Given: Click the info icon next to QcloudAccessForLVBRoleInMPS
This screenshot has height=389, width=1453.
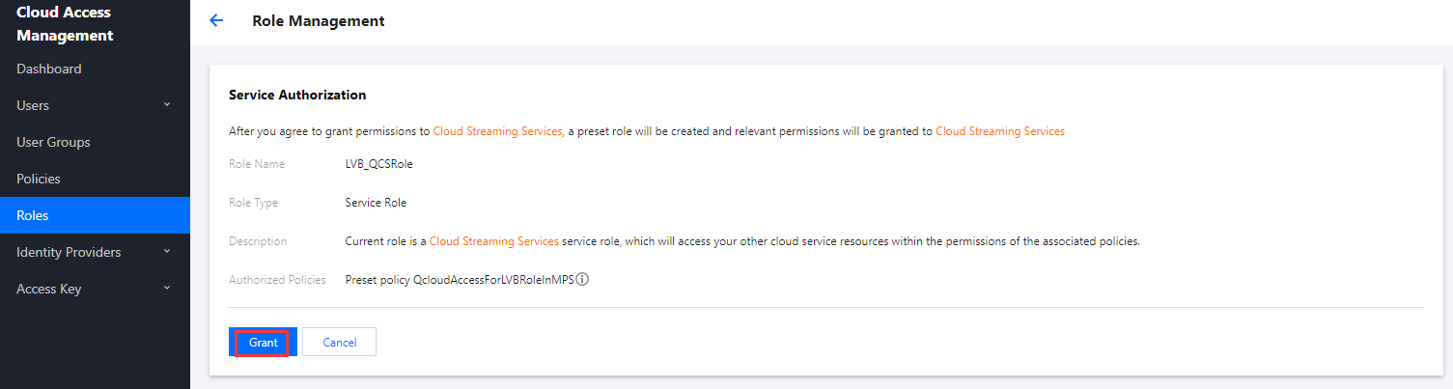Looking at the screenshot, I should point(582,280).
